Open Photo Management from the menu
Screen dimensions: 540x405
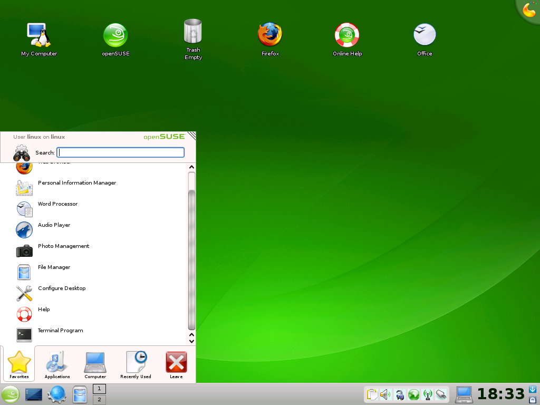click(63, 247)
